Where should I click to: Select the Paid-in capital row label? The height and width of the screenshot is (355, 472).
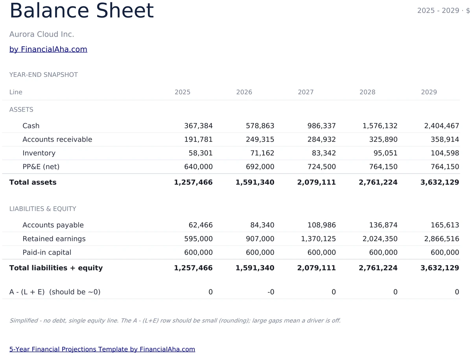tap(47, 253)
